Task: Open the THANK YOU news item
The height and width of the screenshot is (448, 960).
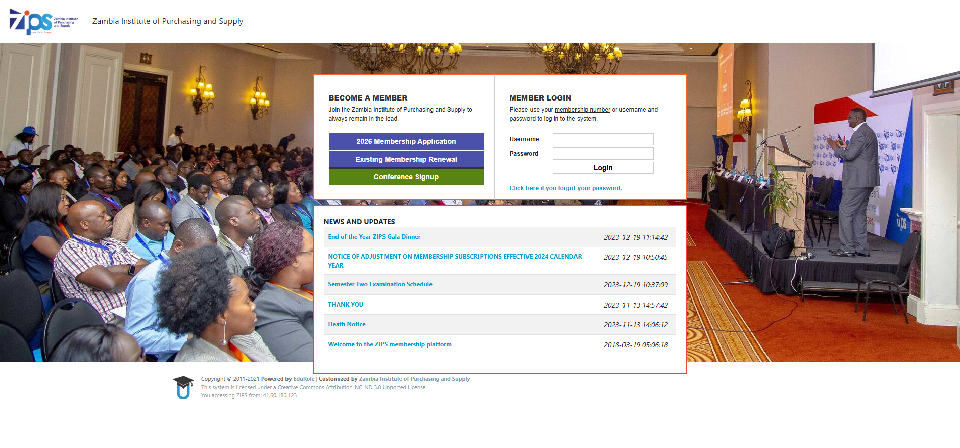Action: [346, 305]
